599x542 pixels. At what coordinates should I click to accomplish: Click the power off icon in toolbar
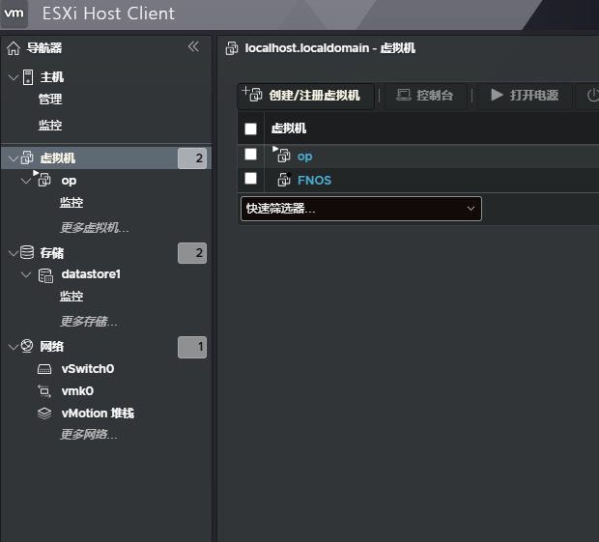coord(592,95)
